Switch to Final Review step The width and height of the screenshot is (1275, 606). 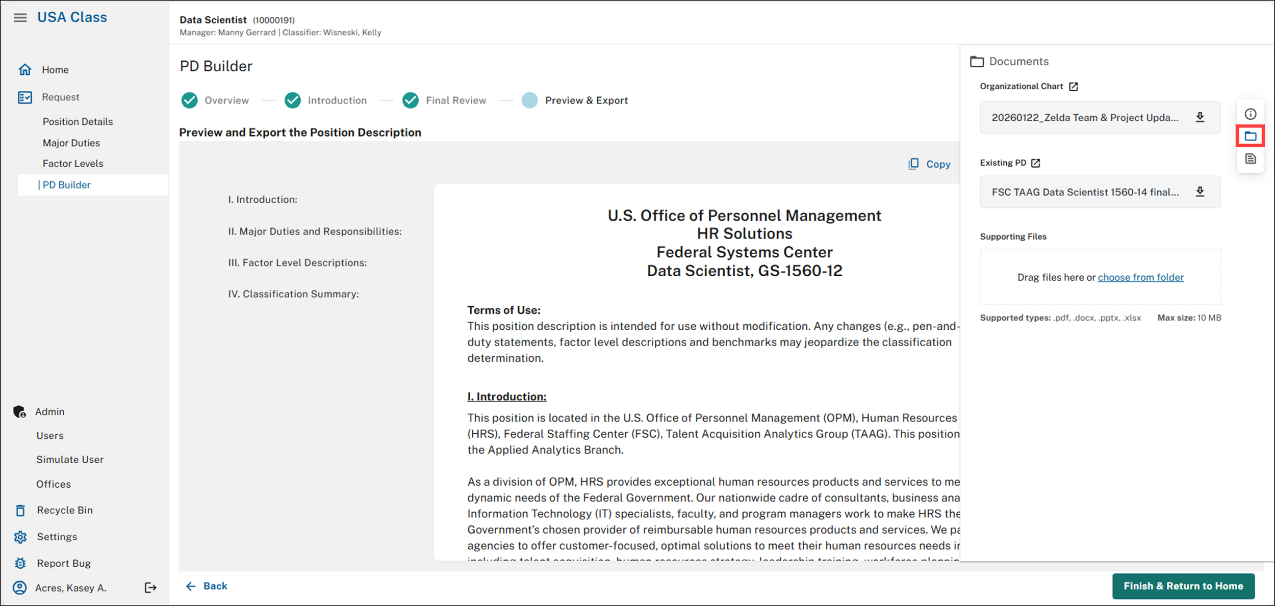(456, 100)
